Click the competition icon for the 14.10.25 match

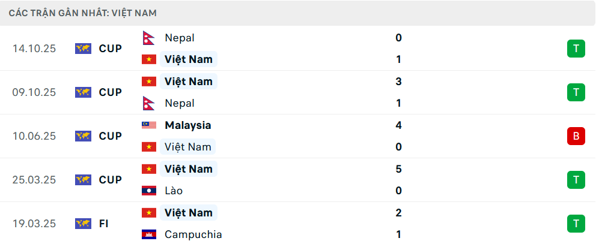[x=83, y=49]
